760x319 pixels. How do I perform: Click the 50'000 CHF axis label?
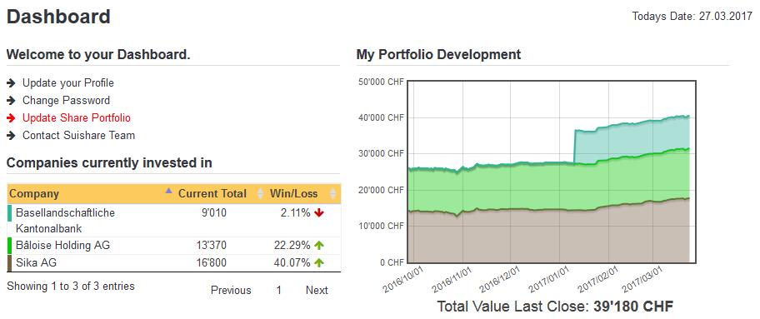click(380, 82)
